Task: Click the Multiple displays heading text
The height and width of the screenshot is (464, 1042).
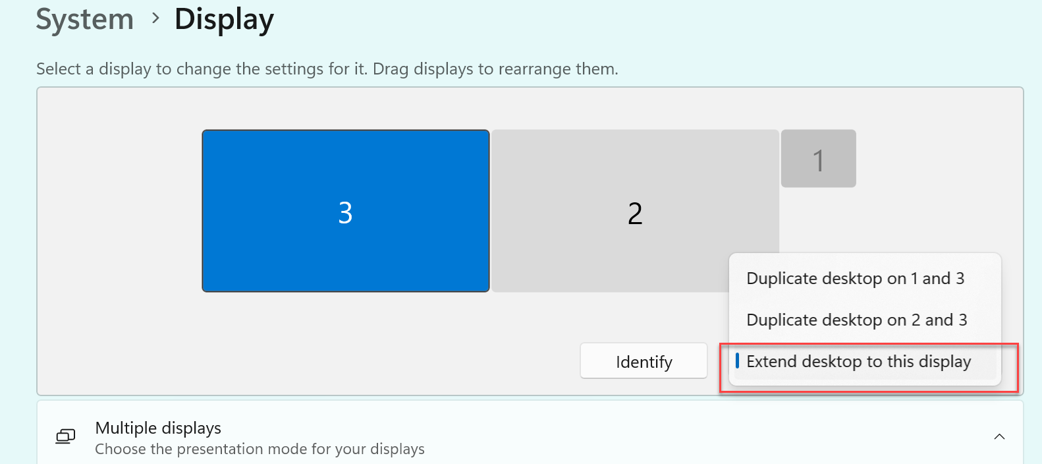Action: pyautogui.click(x=158, y=428)
